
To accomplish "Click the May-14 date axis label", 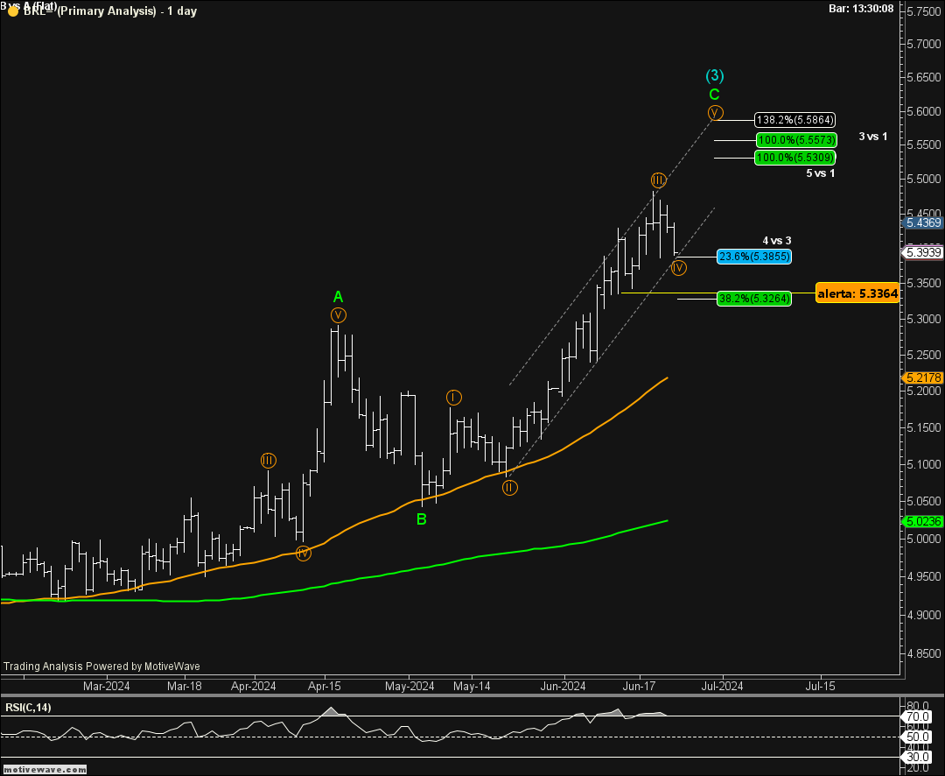I will [472, 686].
